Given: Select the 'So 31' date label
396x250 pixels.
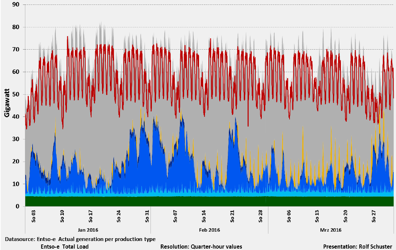Looking at the screenshot, I should click(x=147, y=216).
